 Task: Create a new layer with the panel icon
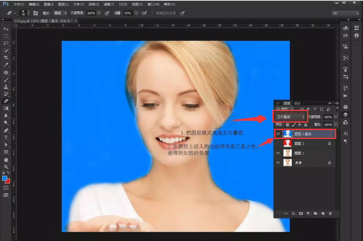(323, 213)
